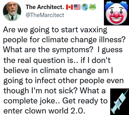Click the display name "The Architect."
Viewport: 129px width, 115px height.
point(45,7)
